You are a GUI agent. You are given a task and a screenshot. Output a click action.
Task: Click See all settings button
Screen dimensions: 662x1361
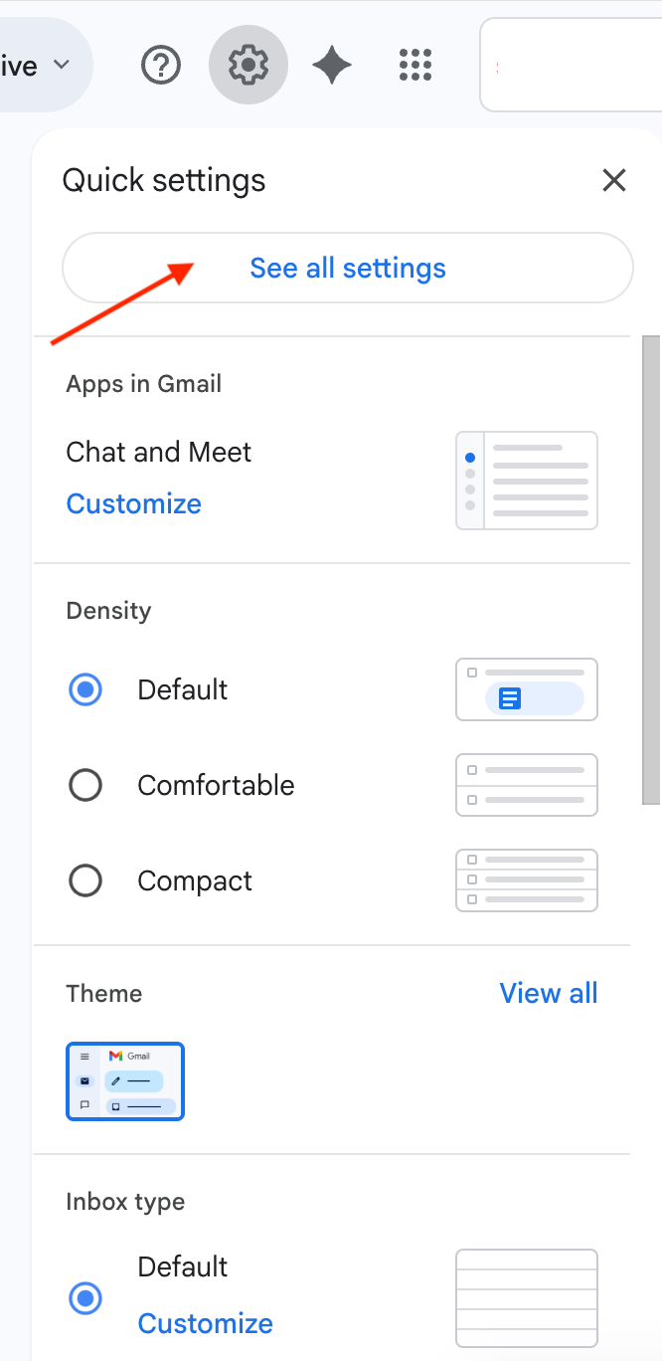(348, 268)
